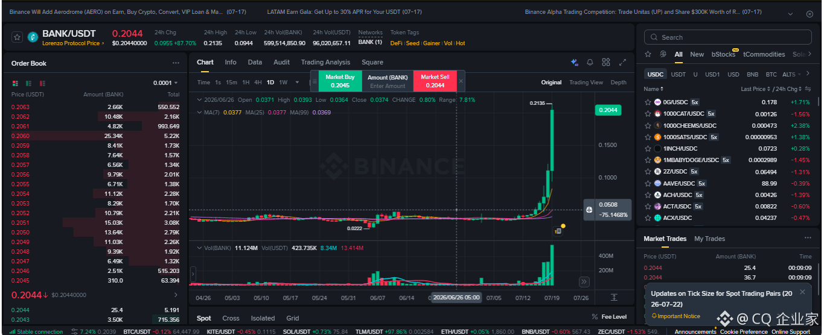Click the search magnifier icon

[654, 37]
